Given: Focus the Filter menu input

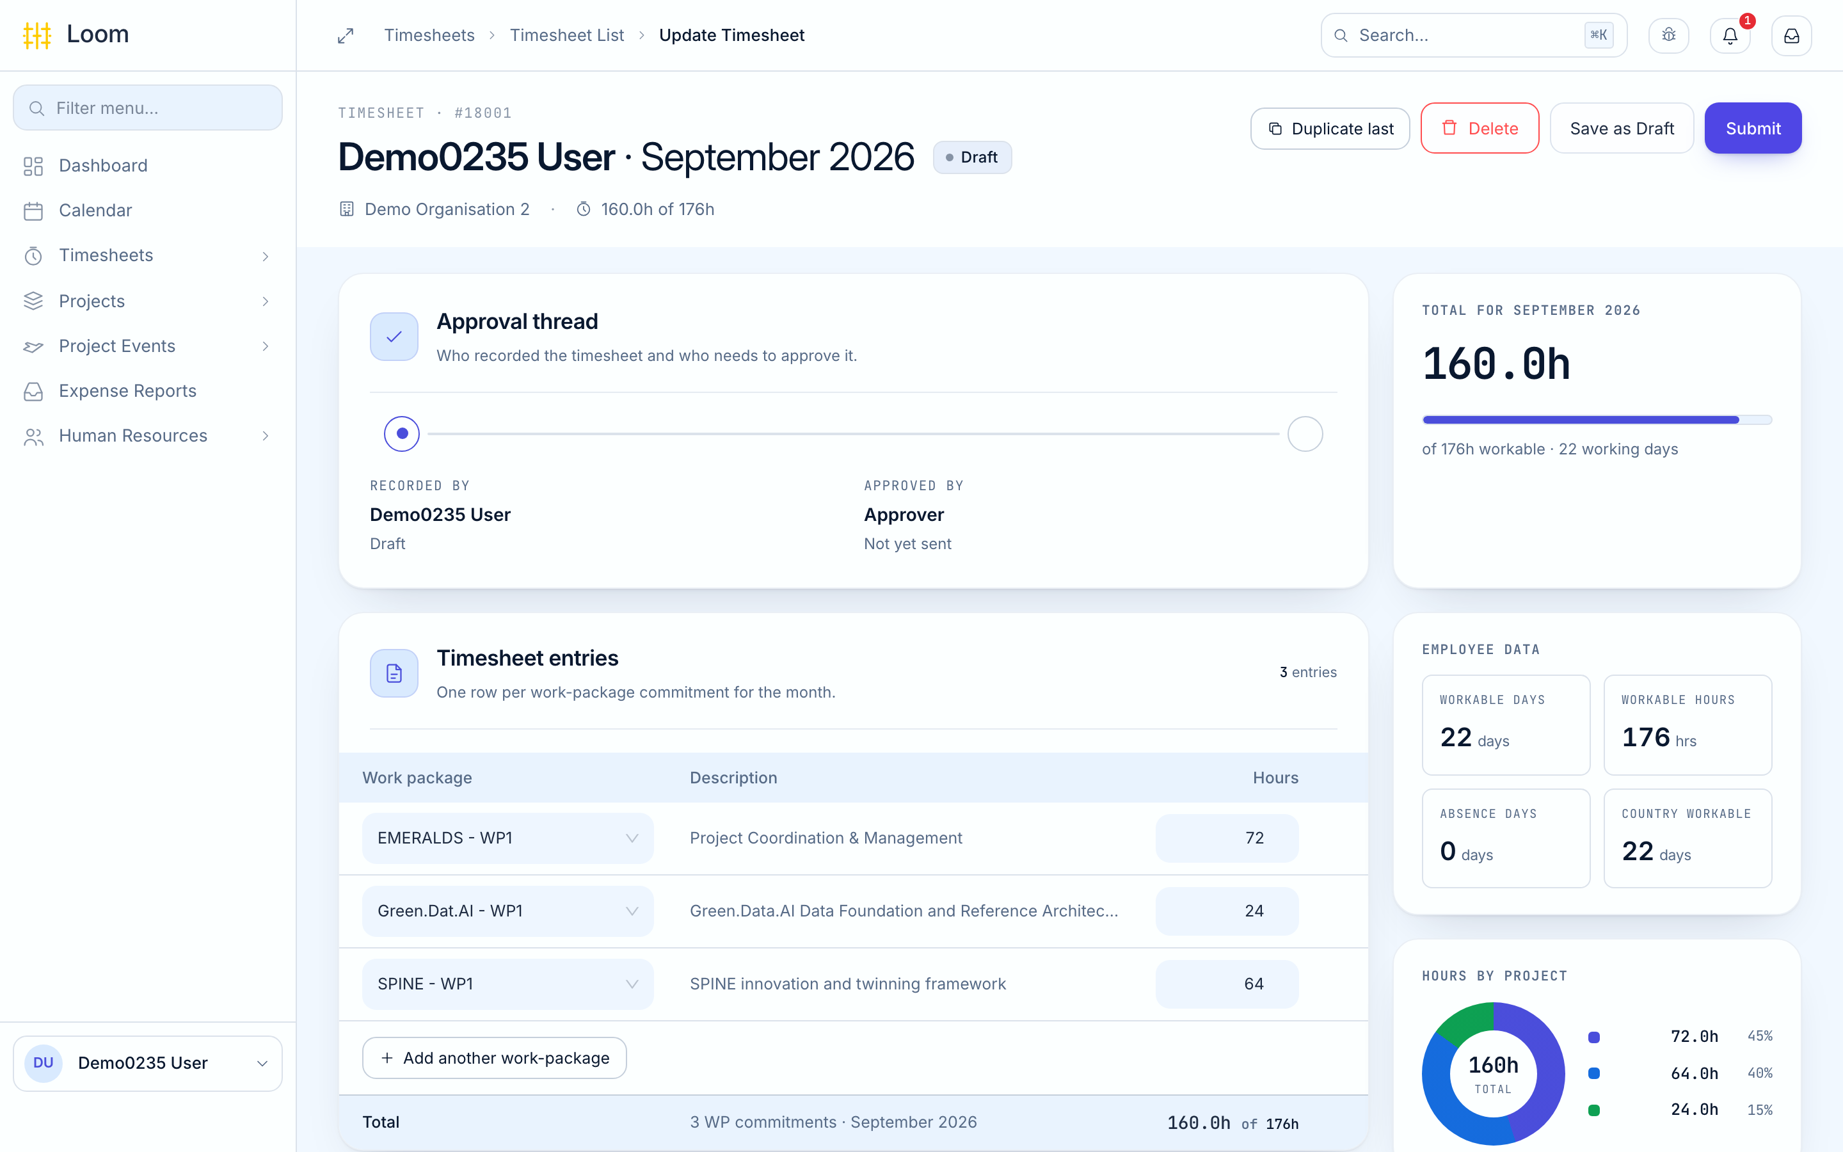Looking at the screenshot, I should pos(148,108).
